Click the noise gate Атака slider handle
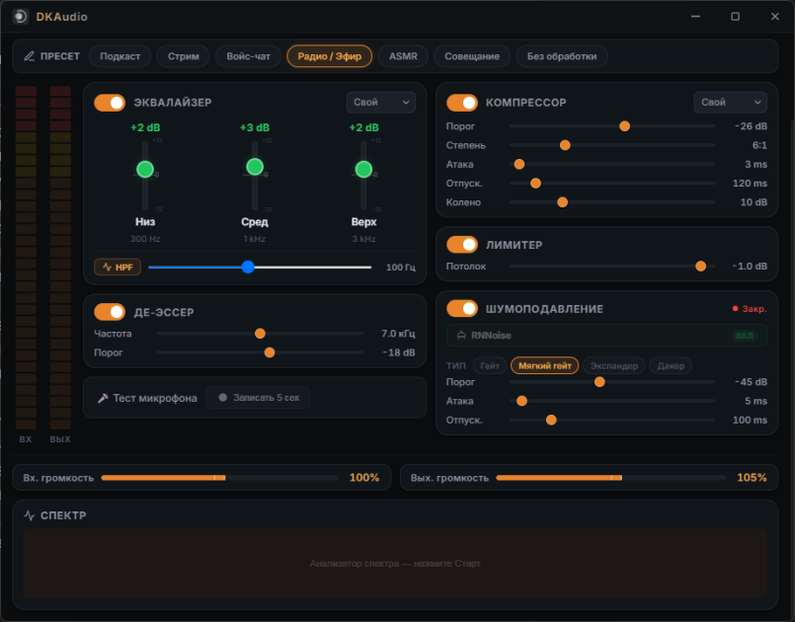 click(521, 401)
